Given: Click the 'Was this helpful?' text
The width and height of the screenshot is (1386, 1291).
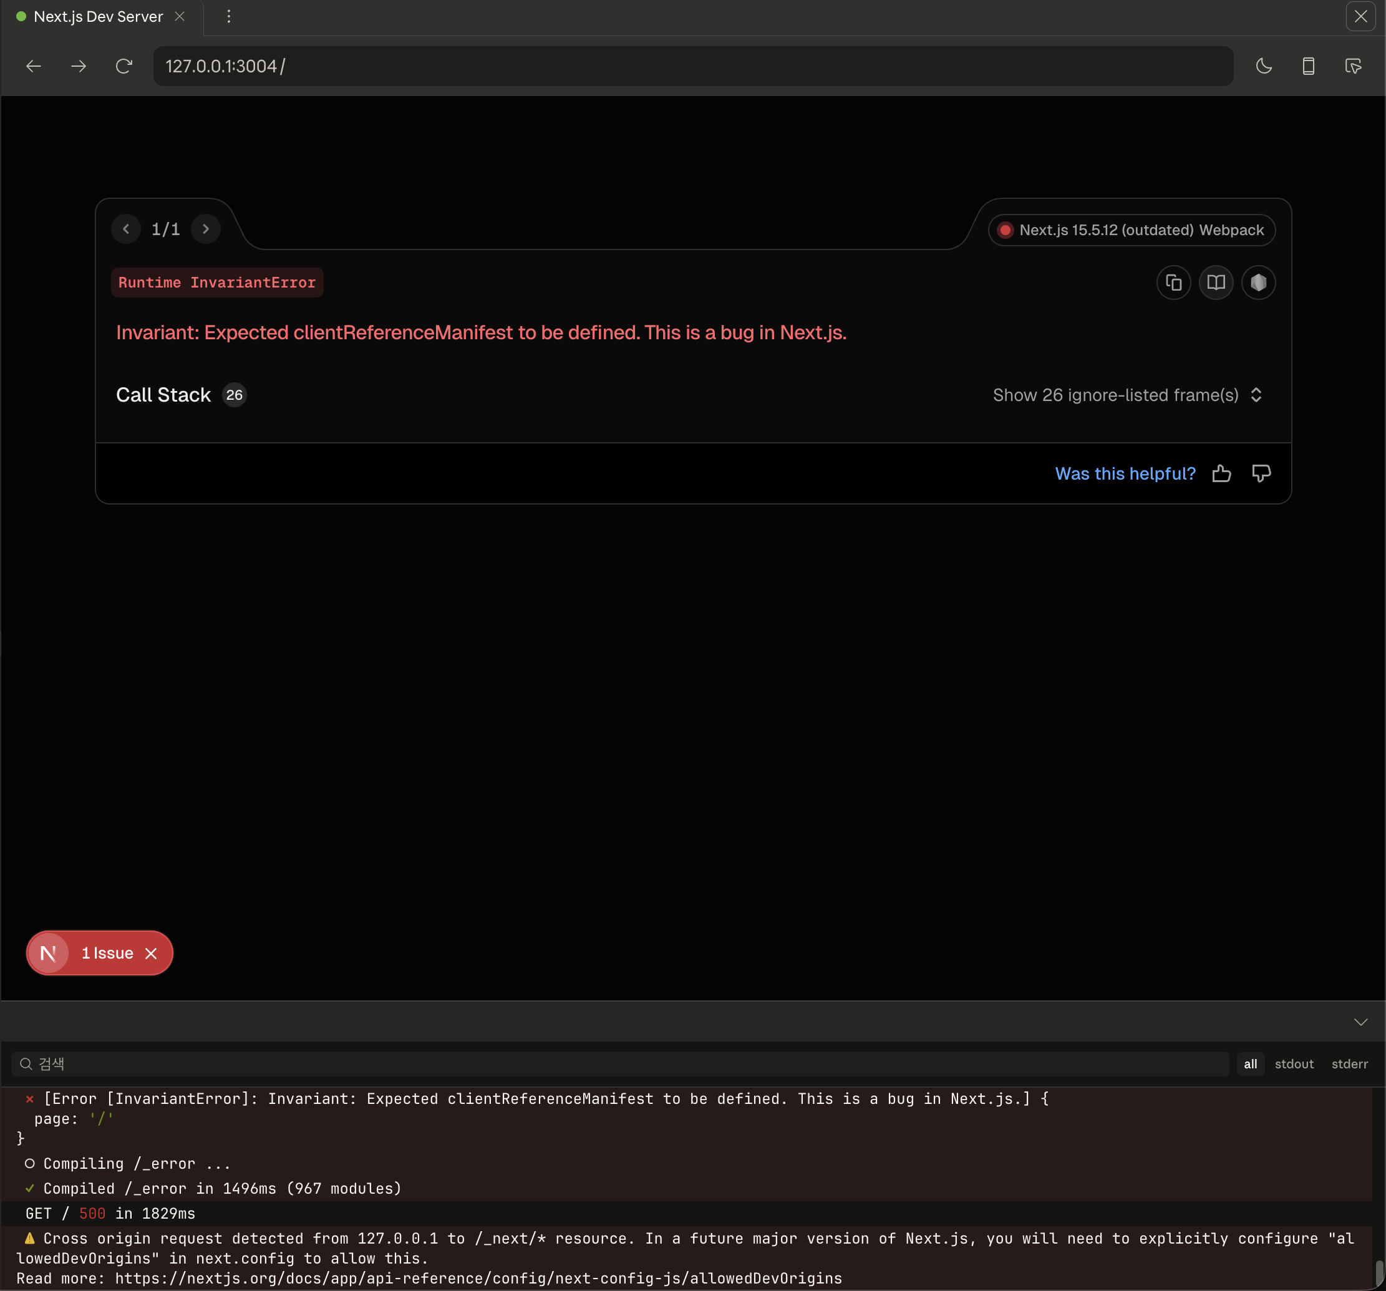Looking at the screenshot, I should pyautogui.click(x=1125, y=473).
